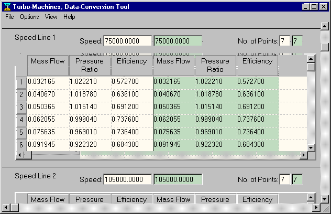Click green cell 0.691200 in row 3
This screenshot has width=331, height=214.
point(258,107)
